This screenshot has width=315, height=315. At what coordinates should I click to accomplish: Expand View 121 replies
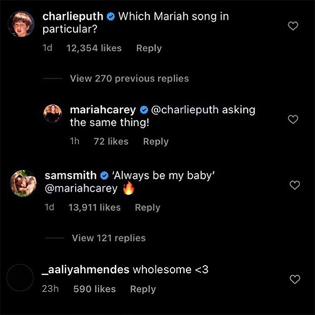click(109, 238)
